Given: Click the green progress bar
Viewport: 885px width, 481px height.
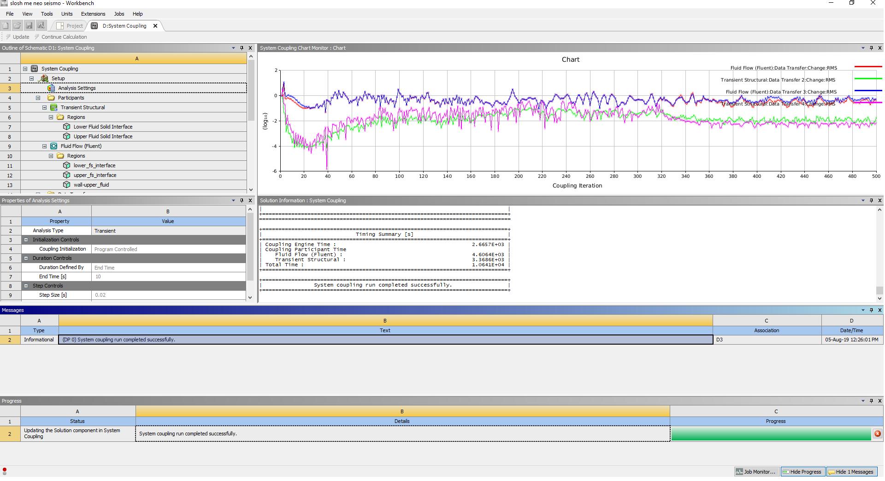Looking at the screenshot, I should [x=771, y=434].
